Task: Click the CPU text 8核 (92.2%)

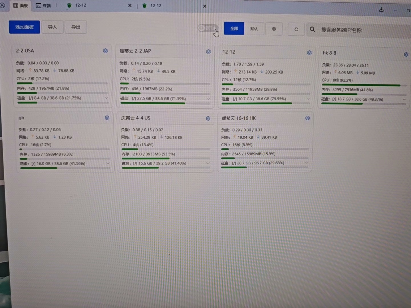Action: [x=342, y=80]
